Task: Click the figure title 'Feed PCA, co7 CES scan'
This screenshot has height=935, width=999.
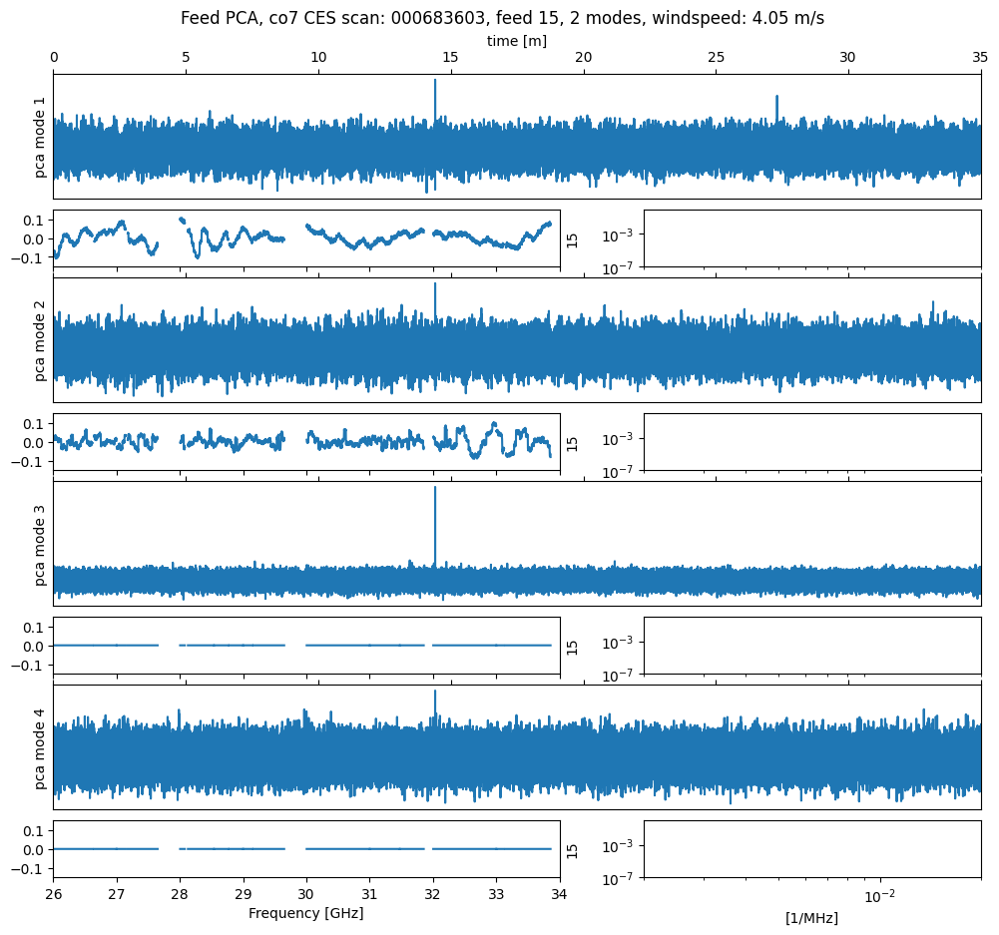Action: (x=502, y=18)
